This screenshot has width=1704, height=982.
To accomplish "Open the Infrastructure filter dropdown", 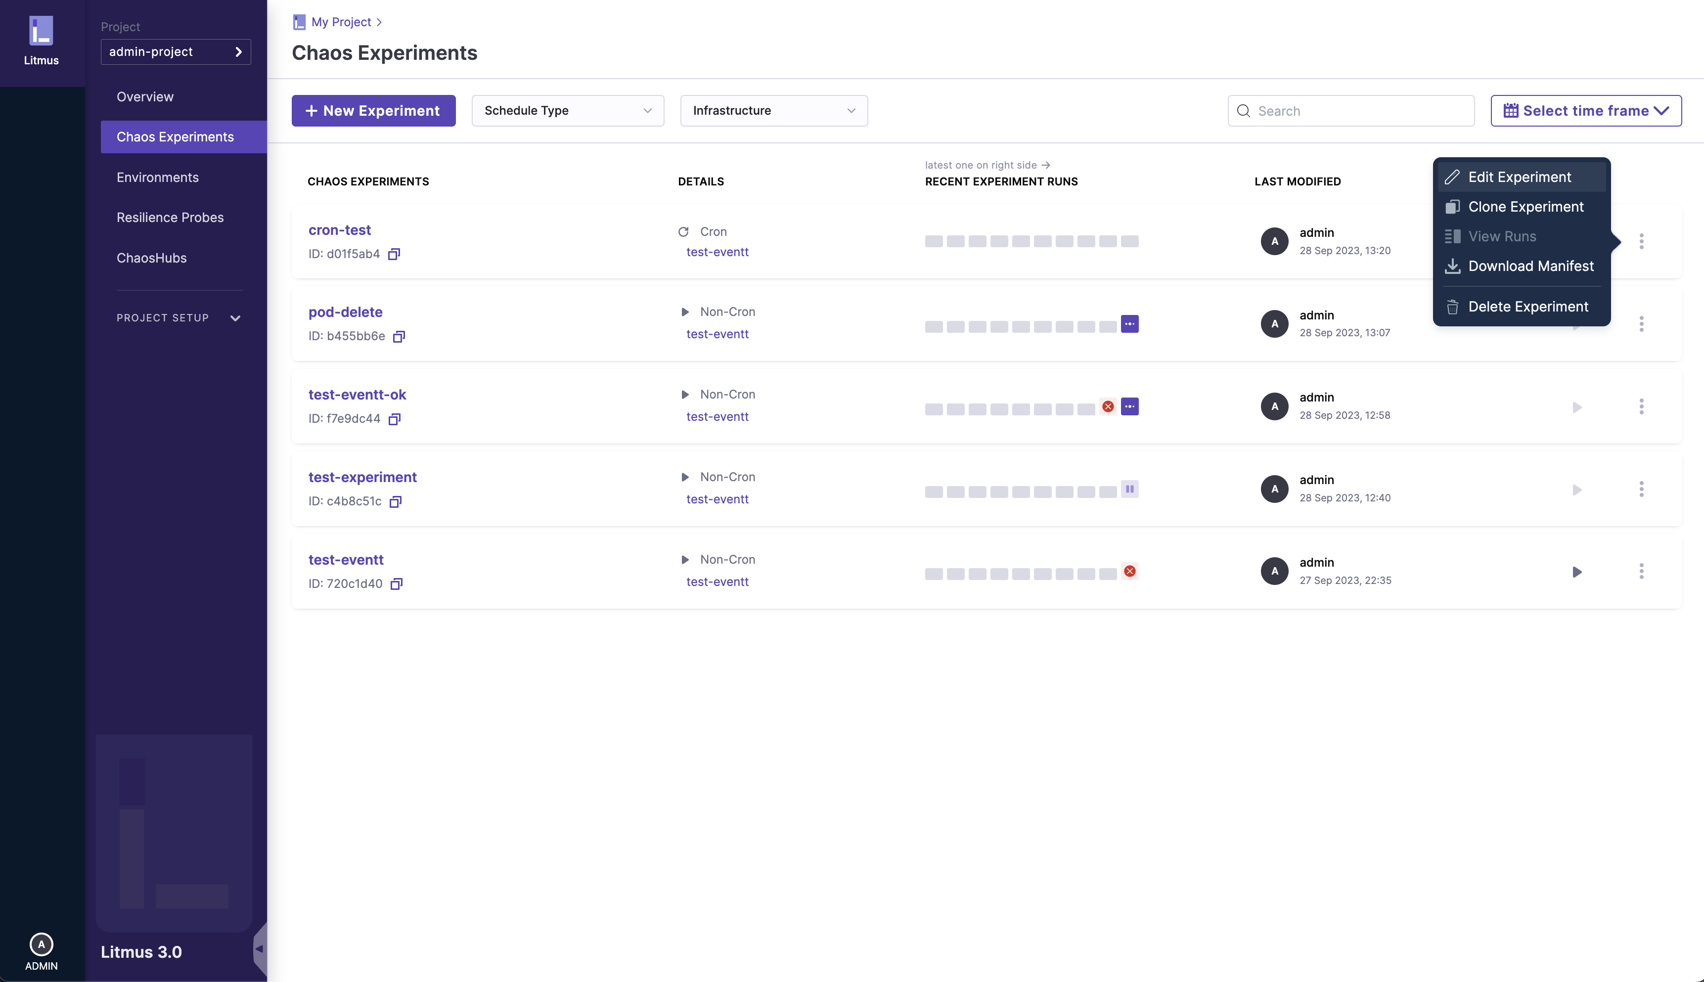I will point(773,111).
